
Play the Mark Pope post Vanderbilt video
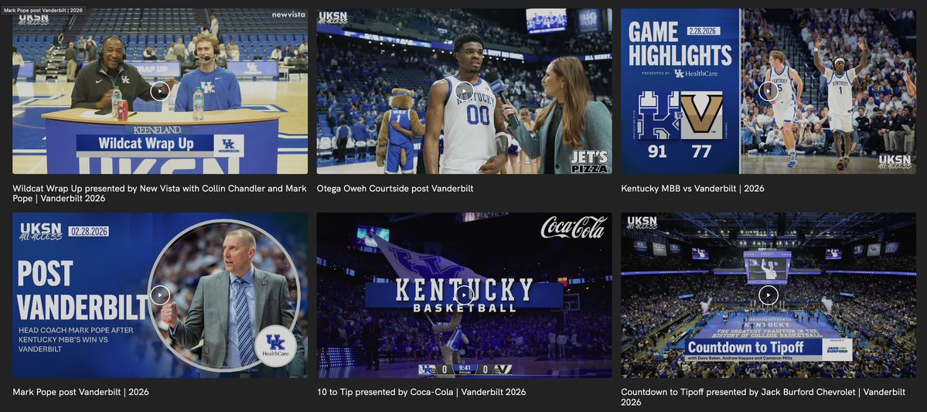[x=159, y=295]
